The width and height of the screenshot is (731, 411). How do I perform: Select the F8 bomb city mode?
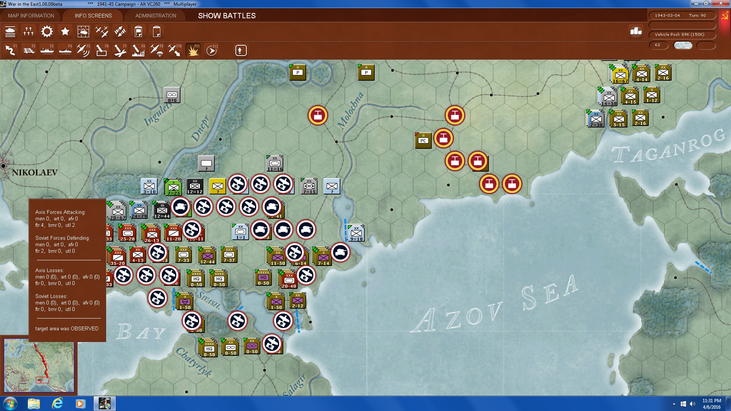click(x=138, y=50)
